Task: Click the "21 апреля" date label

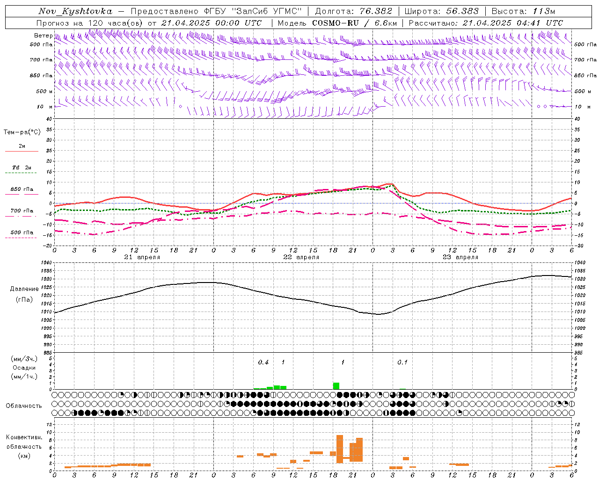Action: click(x=142, y=257)
